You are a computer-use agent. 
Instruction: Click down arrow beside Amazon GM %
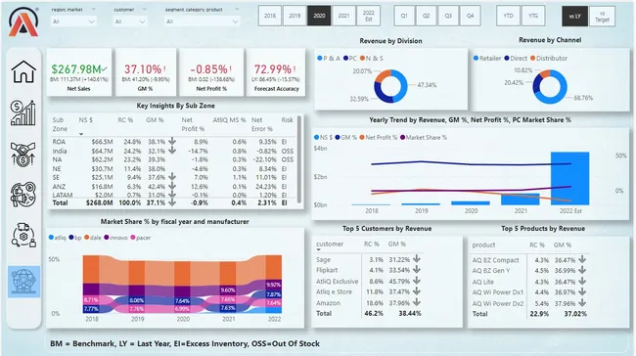pyautogui.click(x=417, y=302)
